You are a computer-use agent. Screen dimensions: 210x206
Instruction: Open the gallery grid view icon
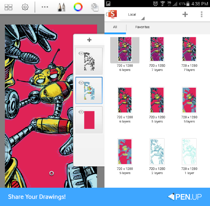tap(8, 7)
